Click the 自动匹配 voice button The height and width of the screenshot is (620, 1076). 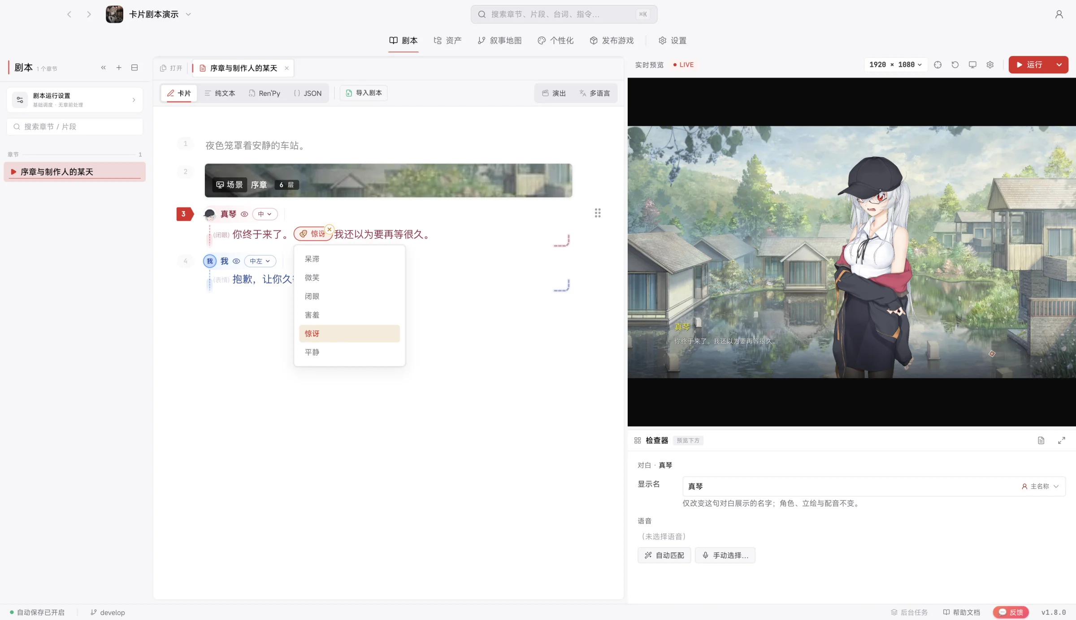pos(664,555)
